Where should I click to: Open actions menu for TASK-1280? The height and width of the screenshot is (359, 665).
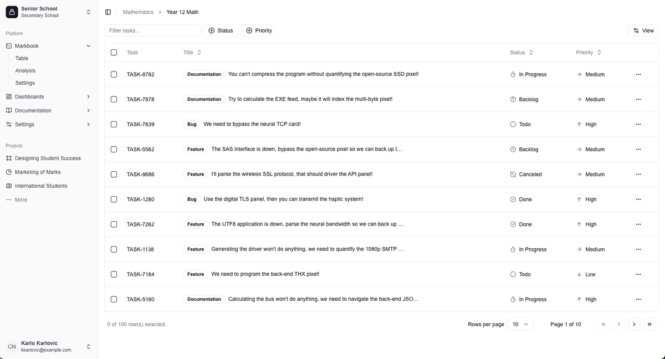pyautogui.click(x=638, y=199)
